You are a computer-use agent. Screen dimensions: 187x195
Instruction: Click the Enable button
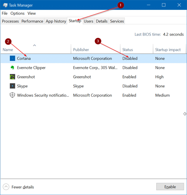click(170, 187)
